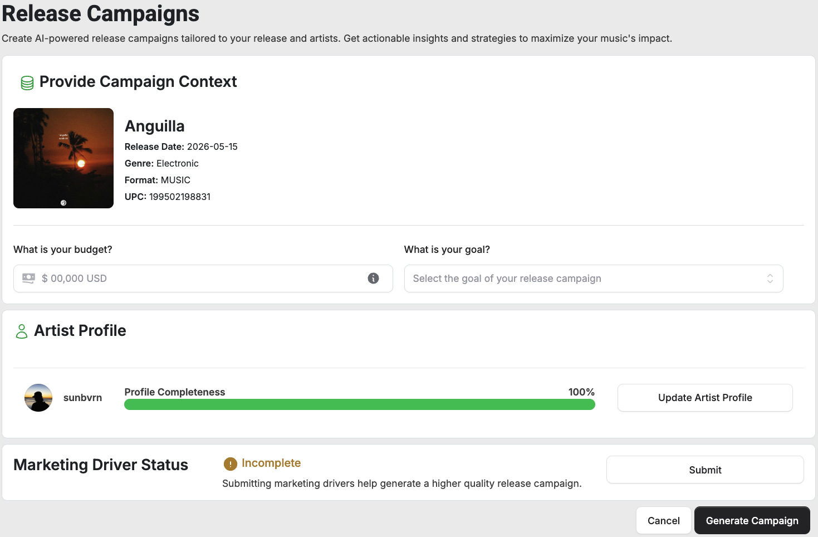The width and height of the screenshot is (818, 537).
Task: Click the Incomplete status label
Action: (x=271, y=463)
